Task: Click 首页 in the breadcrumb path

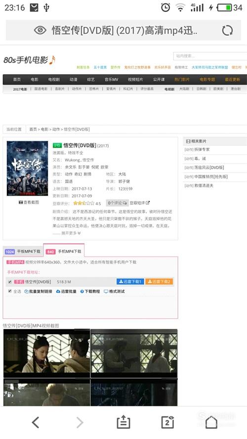Action: point(33,130)
